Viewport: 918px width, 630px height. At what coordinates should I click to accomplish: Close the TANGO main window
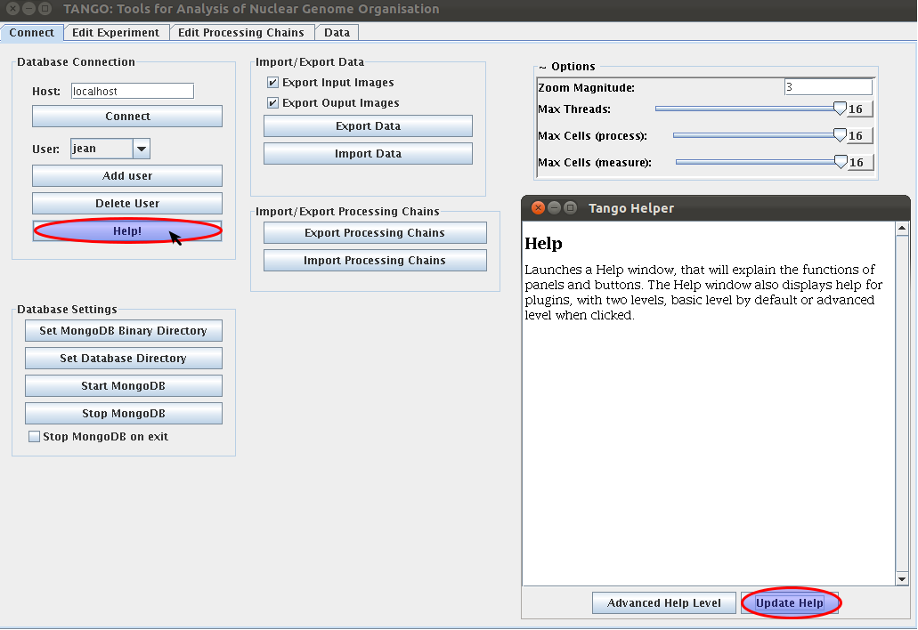pyautogui.click(x=12, y=9)
